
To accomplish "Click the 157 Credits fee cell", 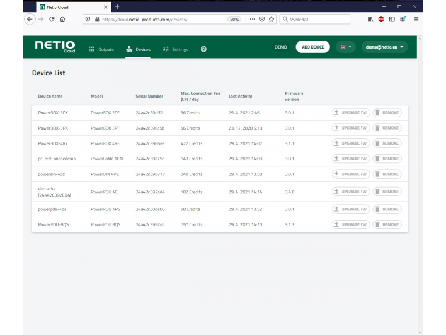I will 191,225.
